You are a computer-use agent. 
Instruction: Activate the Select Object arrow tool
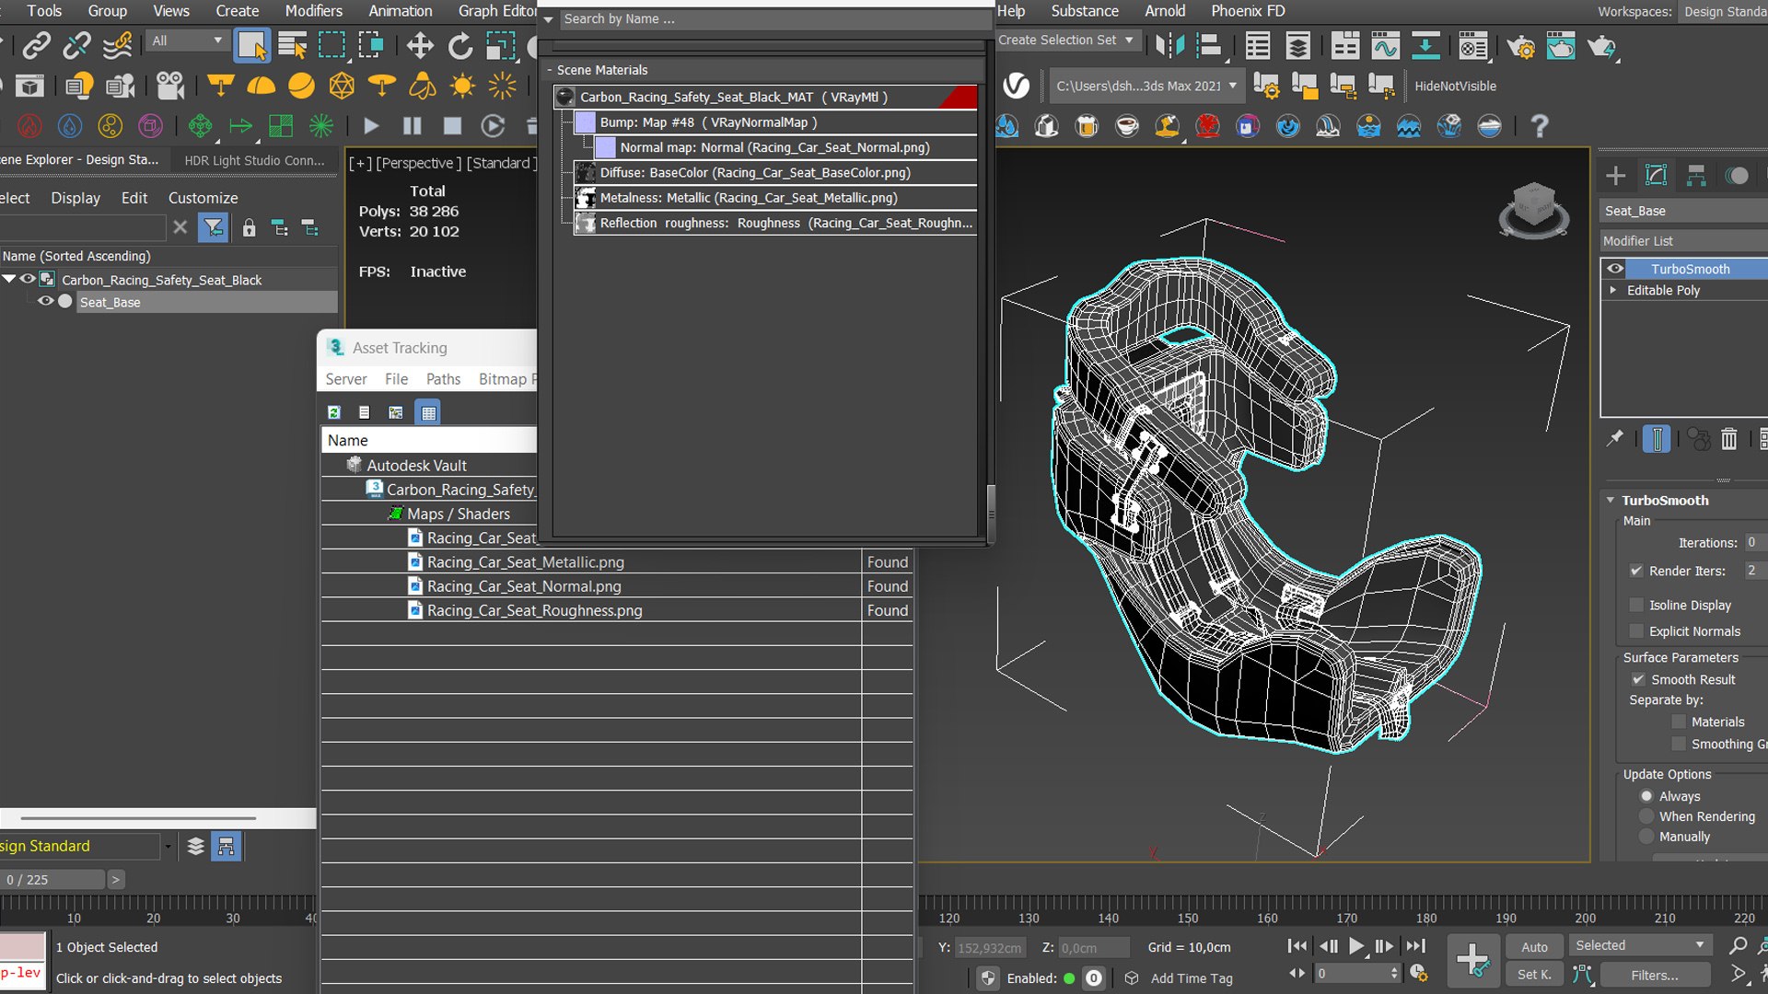tap(251, 45)
